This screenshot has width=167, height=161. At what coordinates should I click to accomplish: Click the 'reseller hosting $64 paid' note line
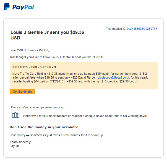[75, 81]
